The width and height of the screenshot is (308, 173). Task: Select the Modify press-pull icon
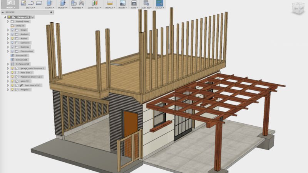coord(62,3)
